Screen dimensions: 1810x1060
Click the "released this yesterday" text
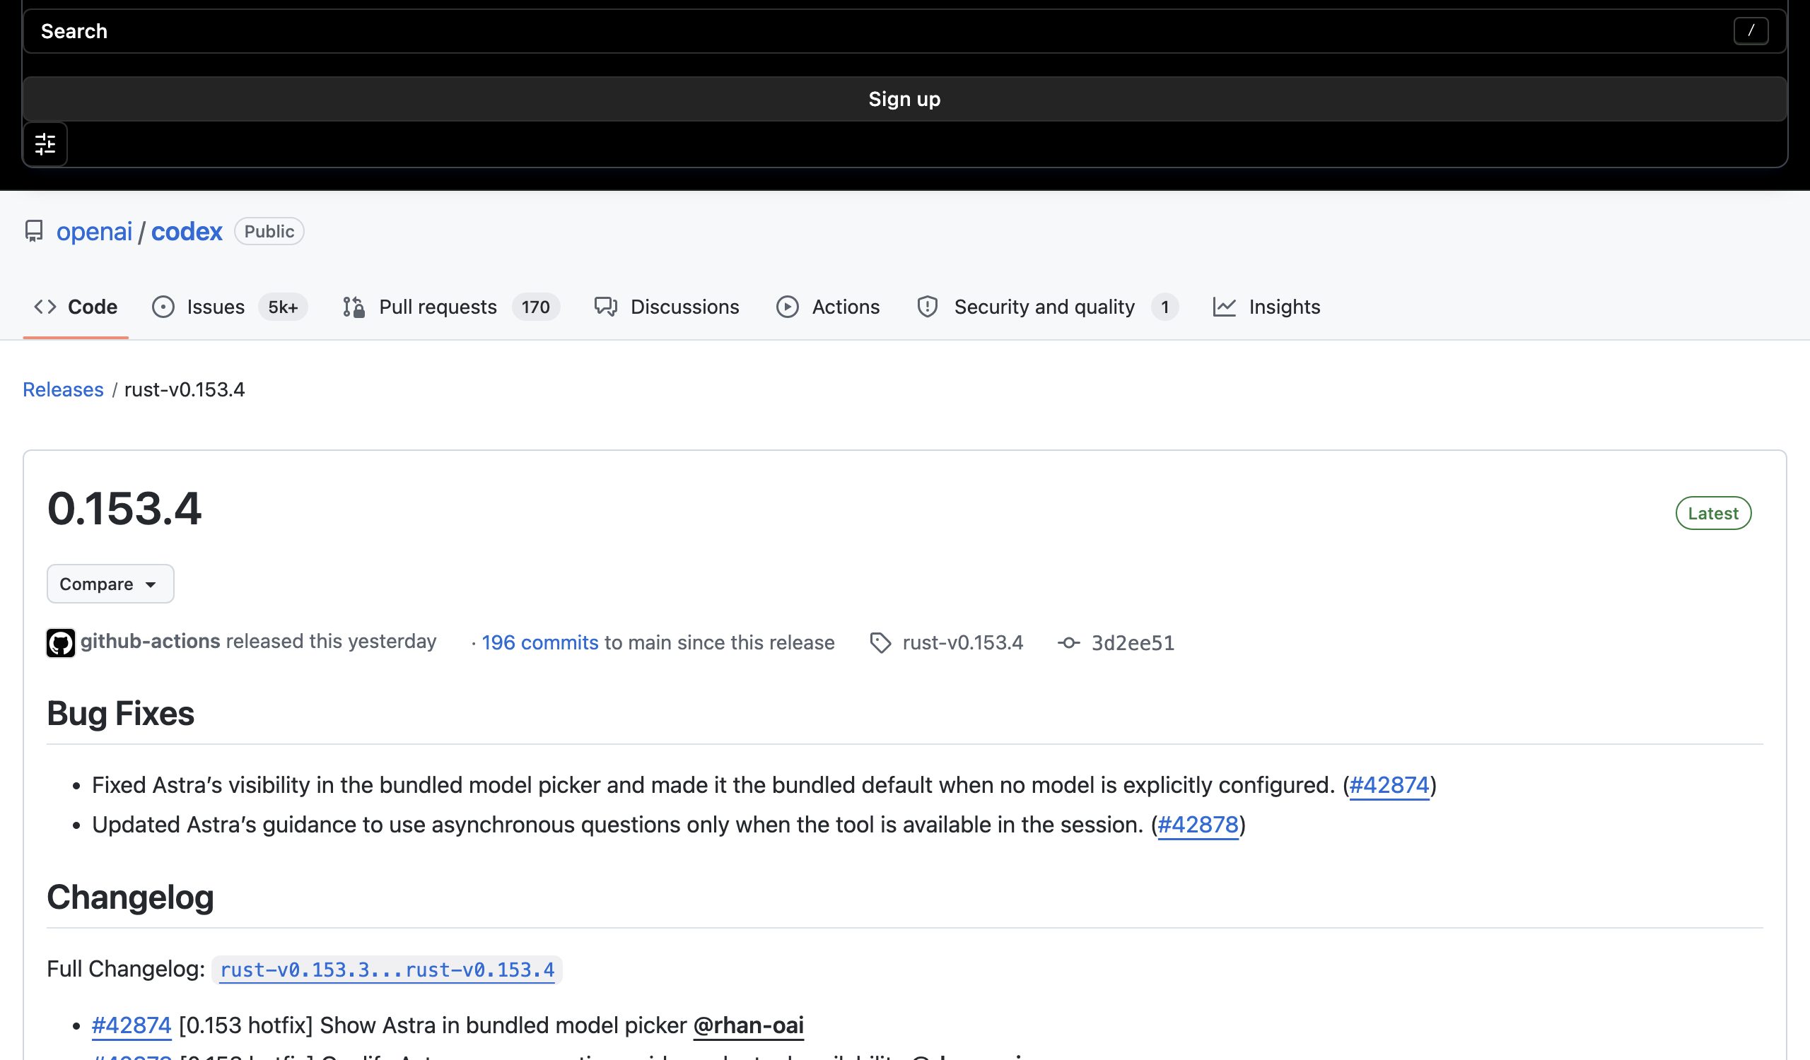331,641
